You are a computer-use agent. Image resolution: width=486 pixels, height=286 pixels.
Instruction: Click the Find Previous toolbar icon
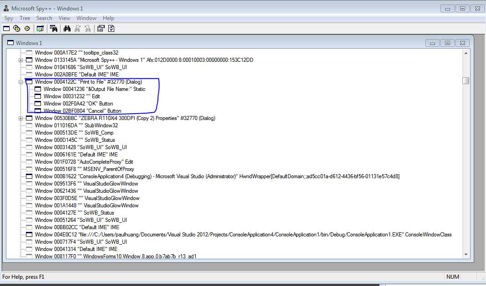[88, 29]
